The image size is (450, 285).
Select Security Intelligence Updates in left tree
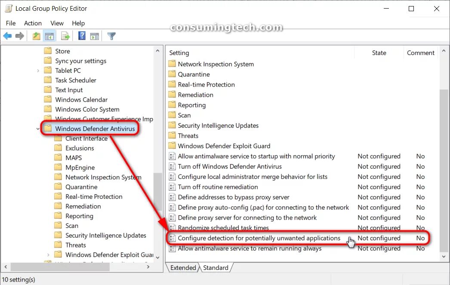pyautogui.click(x=105, y=235)
